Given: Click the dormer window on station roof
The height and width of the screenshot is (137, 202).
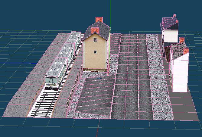Looking at the screenshot, I should coord(95,30).
